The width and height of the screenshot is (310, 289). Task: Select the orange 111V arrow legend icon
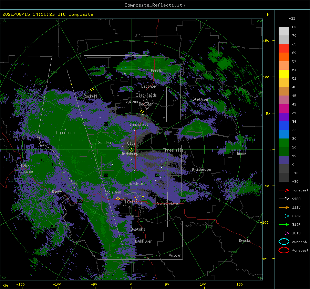[x=284, y=207]
